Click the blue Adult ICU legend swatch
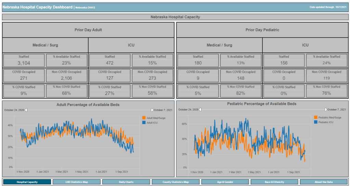350x186 pixels. pyautogui.click(x=144, y=122)
